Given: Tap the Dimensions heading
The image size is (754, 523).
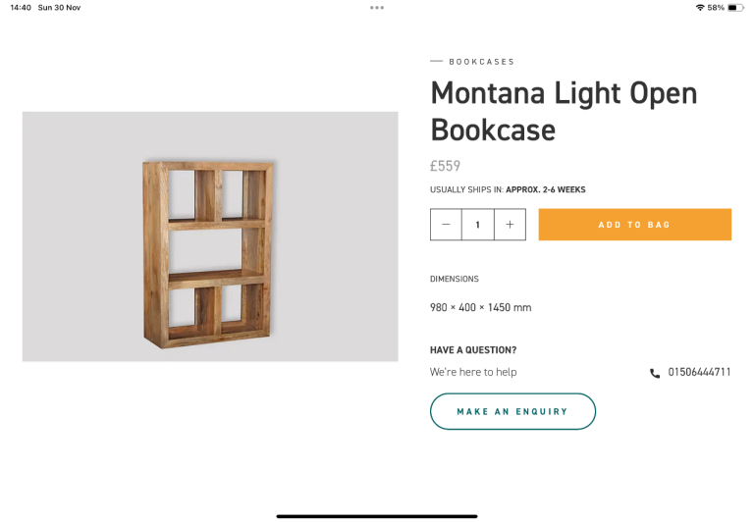Looking at the screenshot, I should (x=454, y=279).
